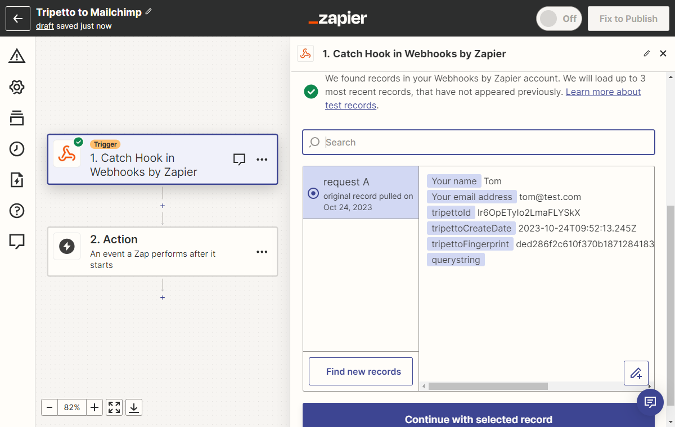Focus the records Search field

(x=479, y=142)
